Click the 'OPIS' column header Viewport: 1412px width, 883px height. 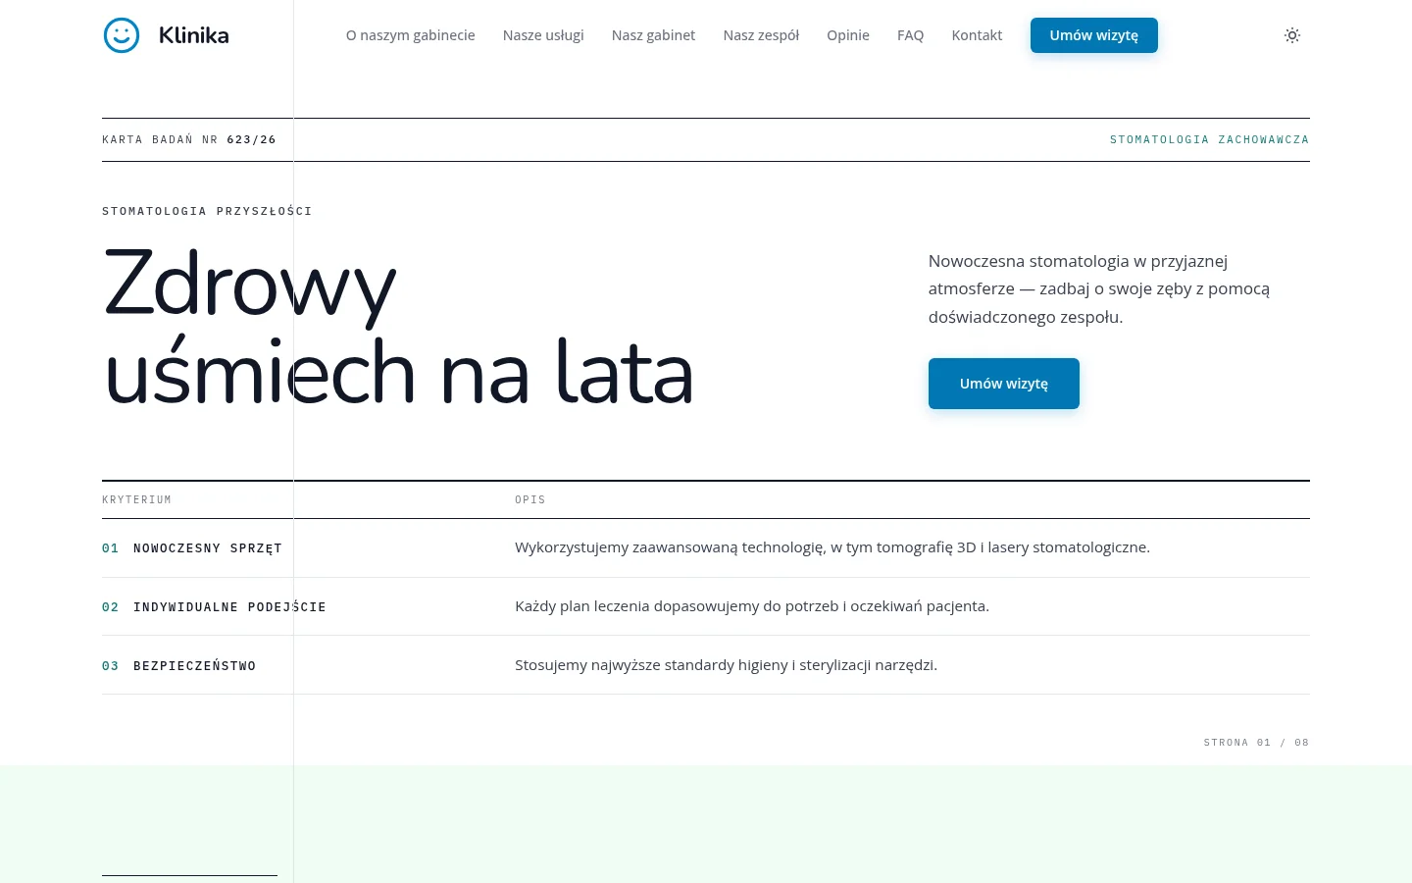point(530,500)
